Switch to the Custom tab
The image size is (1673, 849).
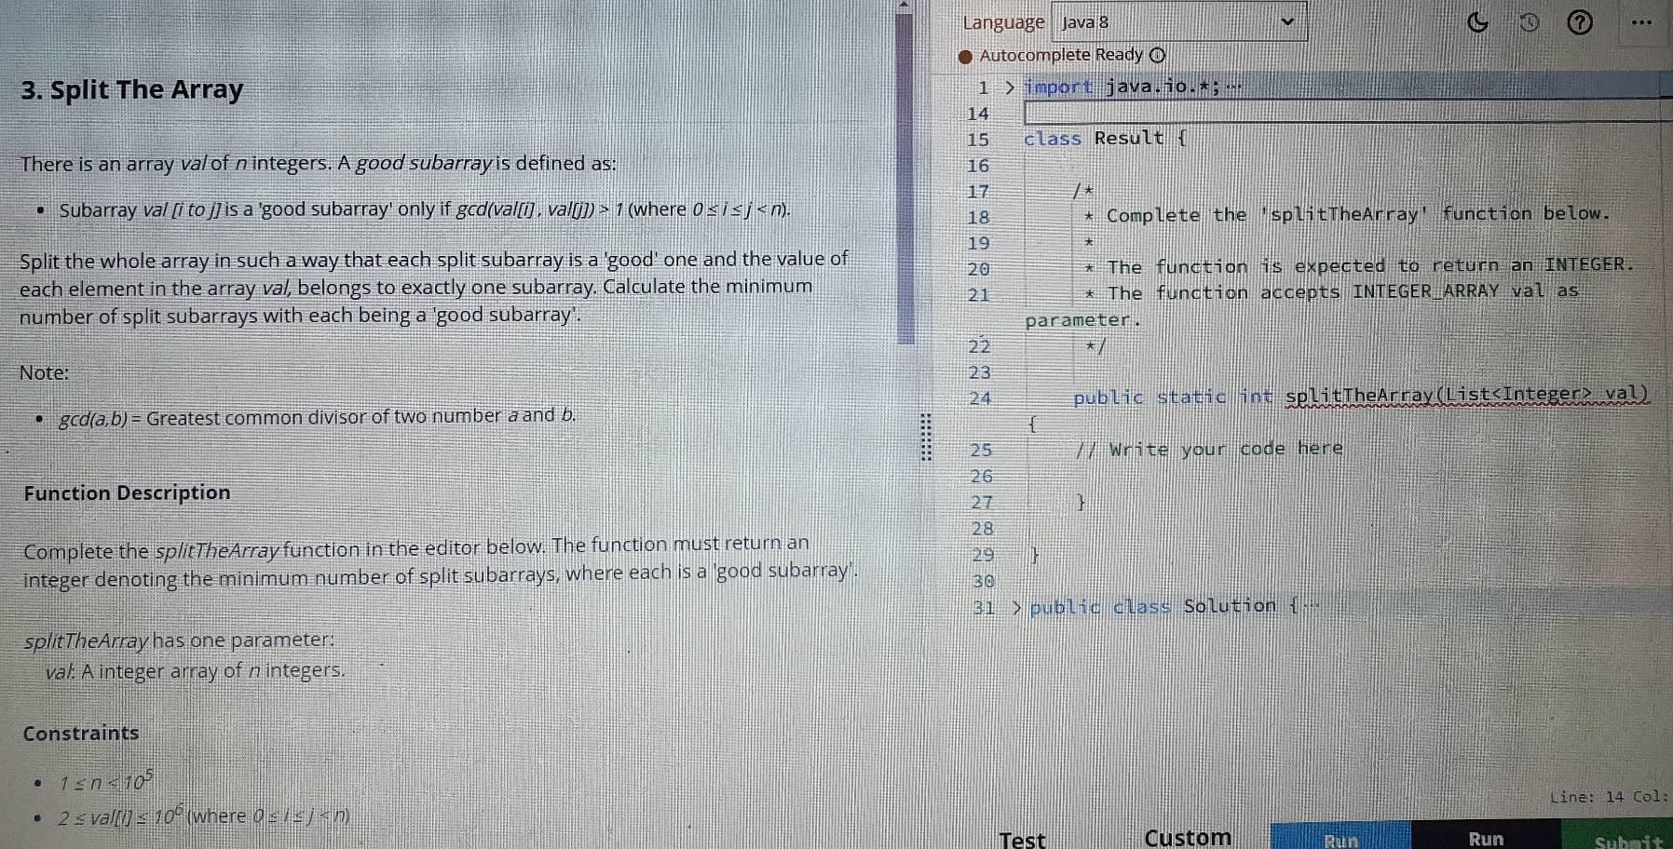(1188, 836)
